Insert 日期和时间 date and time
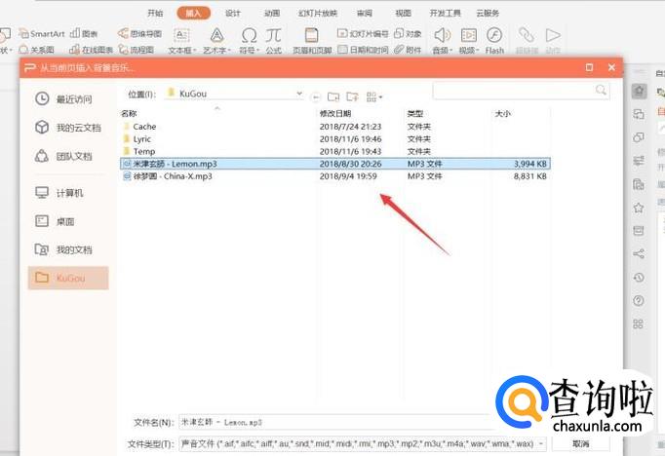This screenshot has height=456, width=665. click(363, 50)
